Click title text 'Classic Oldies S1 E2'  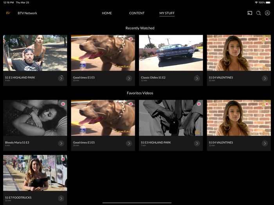(153, 77)
